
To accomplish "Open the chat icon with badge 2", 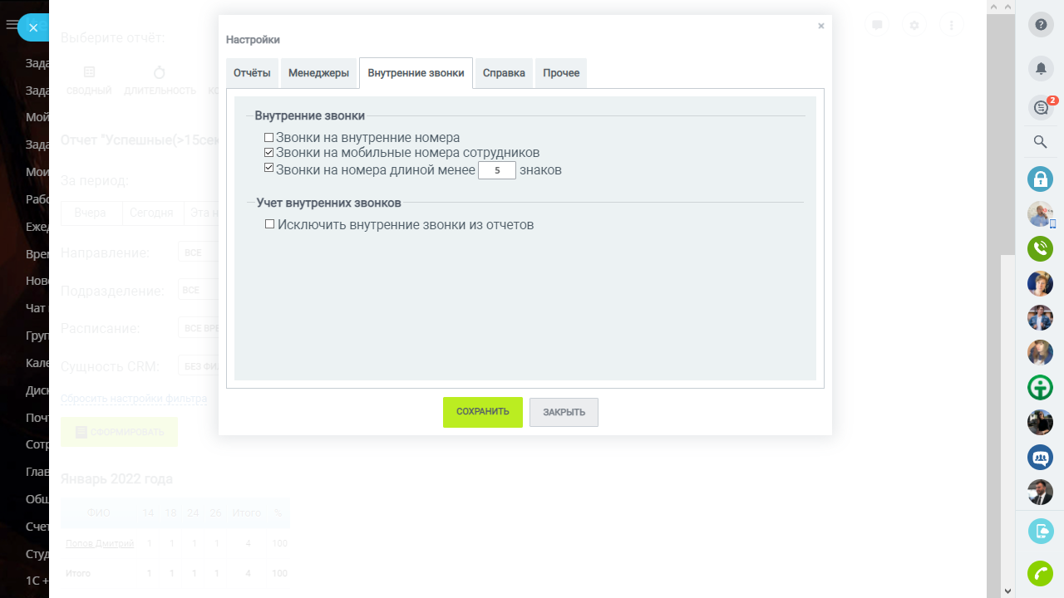I will pos(1040,107).
